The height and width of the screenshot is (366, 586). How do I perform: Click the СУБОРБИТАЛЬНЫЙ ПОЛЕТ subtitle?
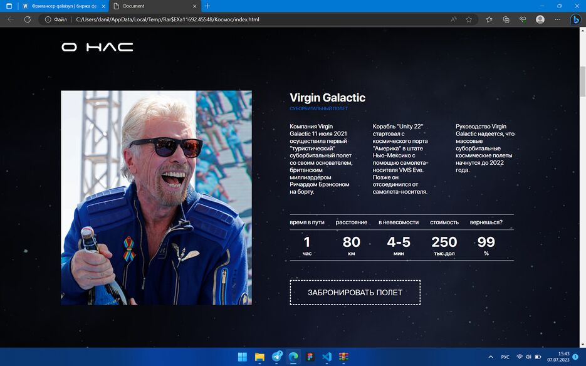pos(318,108)
